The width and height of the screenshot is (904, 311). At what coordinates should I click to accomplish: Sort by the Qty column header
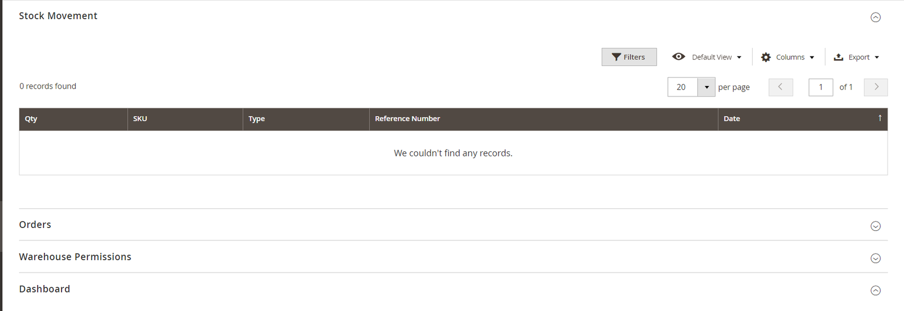(73, 119)
